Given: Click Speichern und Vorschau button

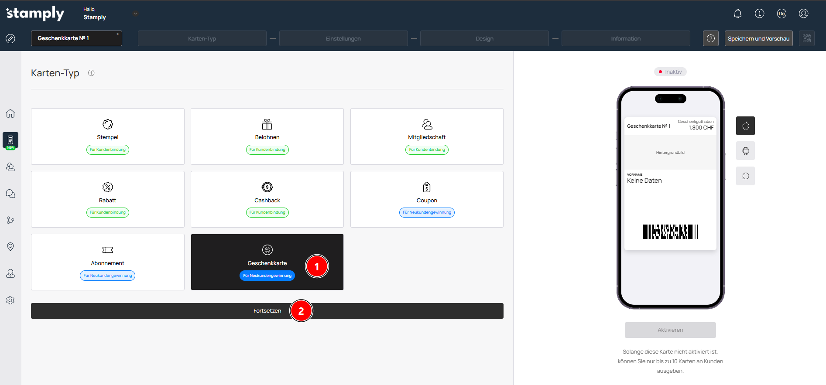Looking at the screenshot, I should click(x=758, y=38).
